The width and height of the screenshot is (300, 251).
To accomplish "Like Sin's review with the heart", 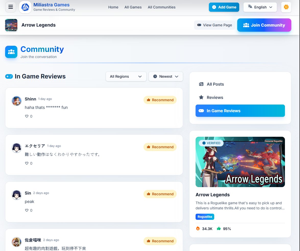I will [x=27, y=210].
